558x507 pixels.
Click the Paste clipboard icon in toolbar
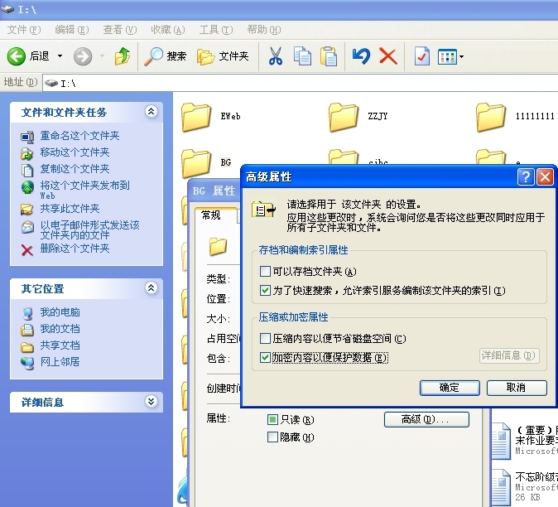(x=329, y=56)
